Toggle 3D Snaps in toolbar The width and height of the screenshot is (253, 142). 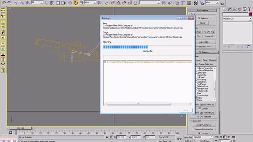pyautogui.click(x=112, y=3)
